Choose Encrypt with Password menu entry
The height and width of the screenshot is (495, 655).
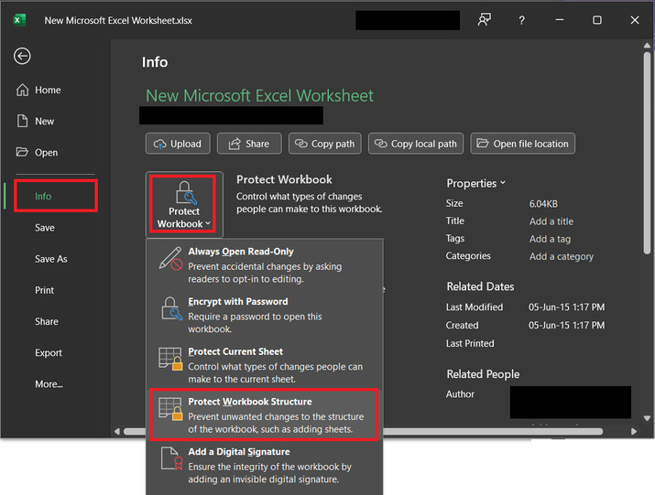265,315
